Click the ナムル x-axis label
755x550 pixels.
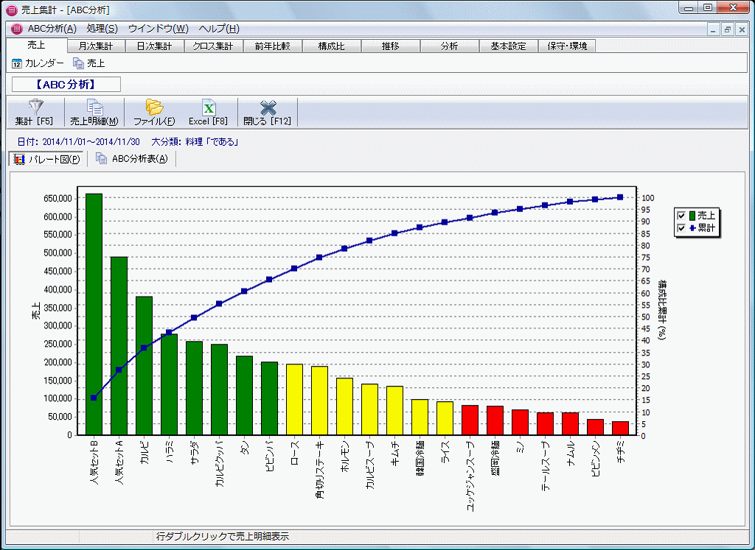(570, 452)
